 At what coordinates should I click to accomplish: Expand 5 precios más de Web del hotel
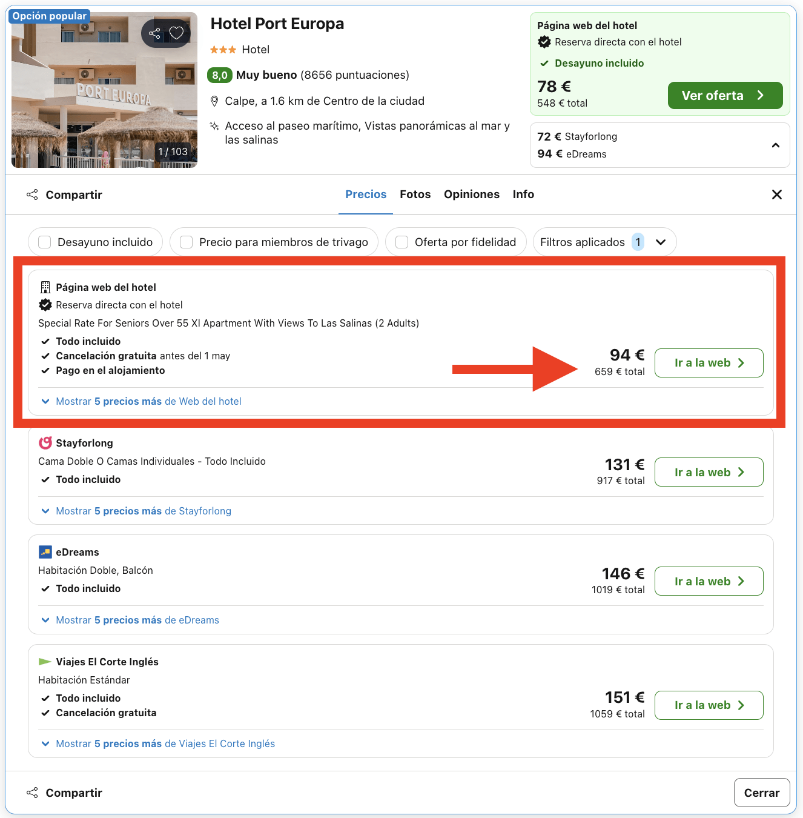click(x=147, y=401)
